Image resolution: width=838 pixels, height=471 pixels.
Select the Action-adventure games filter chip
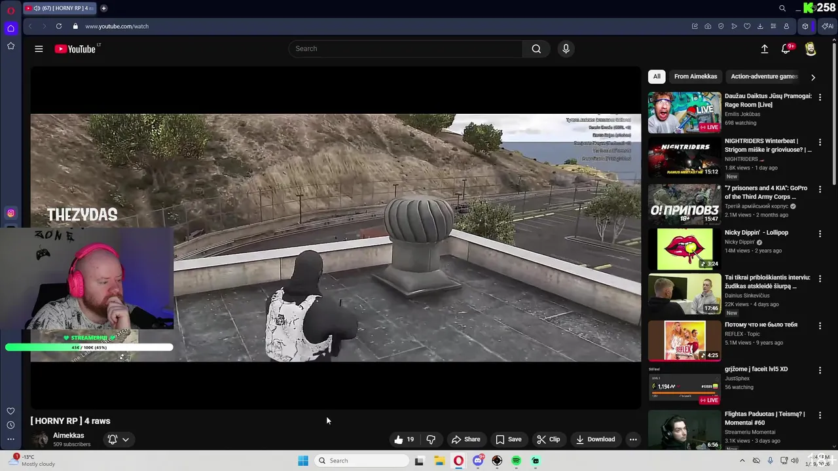(x=764, y=77)
